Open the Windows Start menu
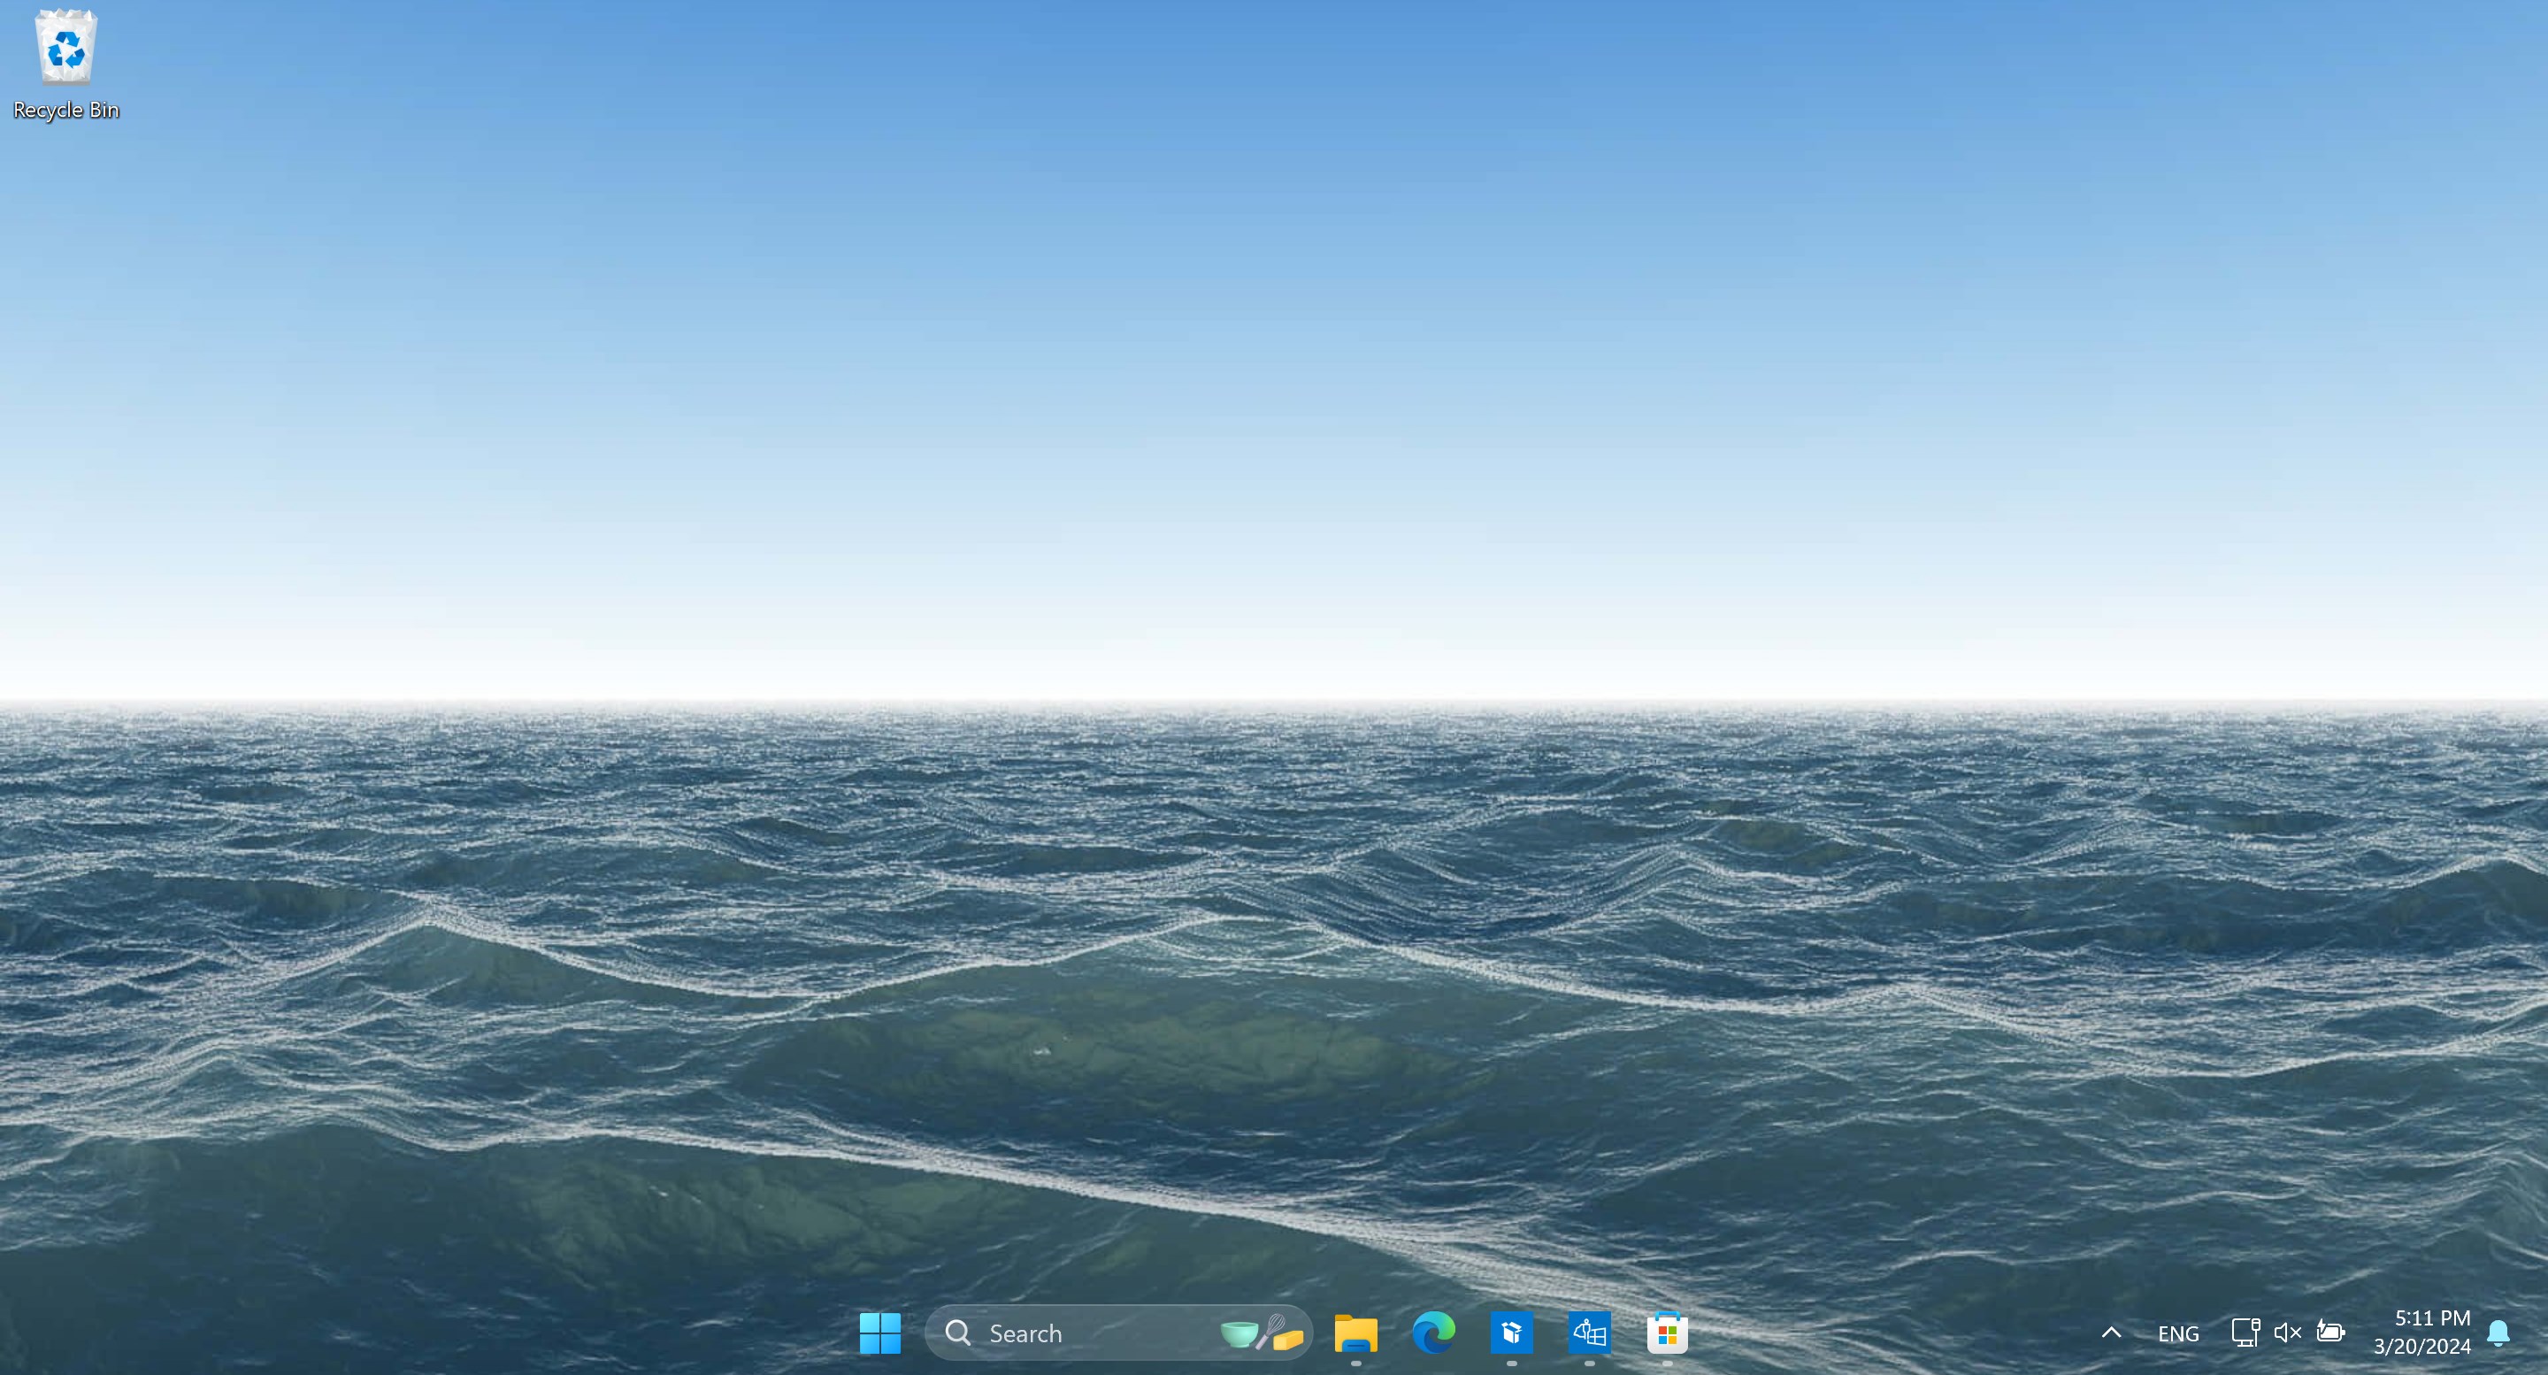 (x=879, y=1333)
